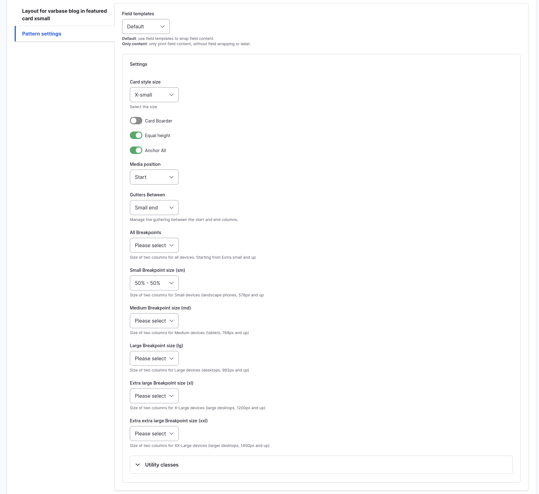Open the Medium Breakpoint size dropdown
The height and width of the screenshot is (494, 539).
[154, 321]
